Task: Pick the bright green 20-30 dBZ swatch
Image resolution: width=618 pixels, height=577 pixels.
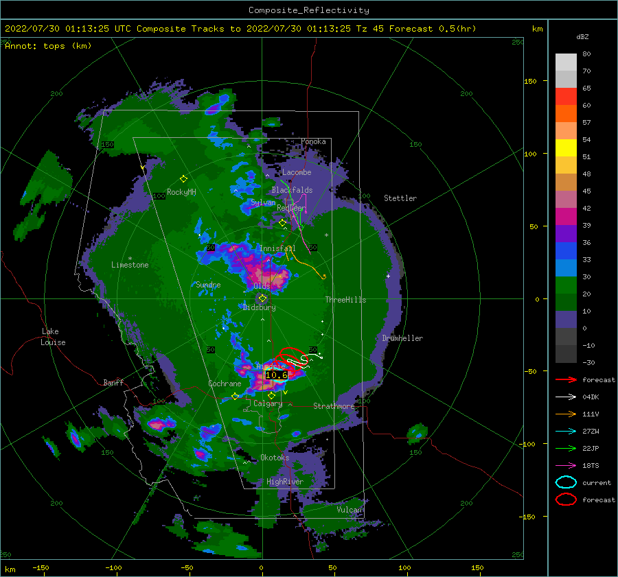Action: pyautogui.click(x=566, y=285)
